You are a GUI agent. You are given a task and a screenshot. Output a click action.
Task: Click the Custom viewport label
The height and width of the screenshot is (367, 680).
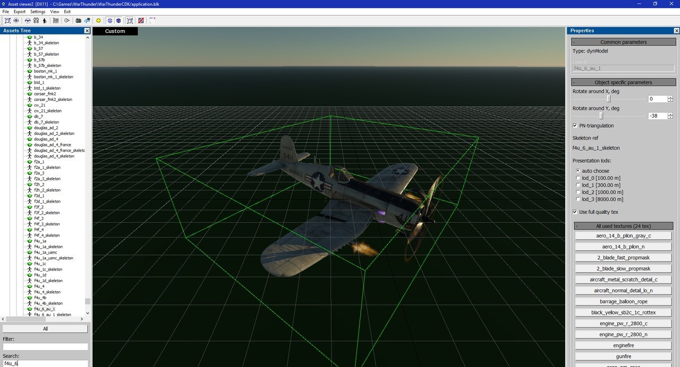pos(115,31)
